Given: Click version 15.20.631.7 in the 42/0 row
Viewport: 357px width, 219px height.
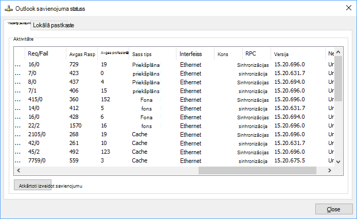Looking at the screenshot, I should point(290,143).
